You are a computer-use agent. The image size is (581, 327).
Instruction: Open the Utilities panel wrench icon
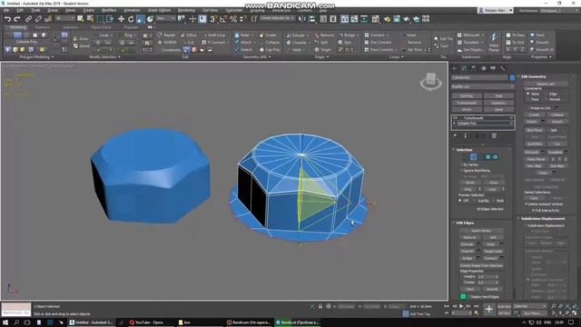click(x=503, y=68)
